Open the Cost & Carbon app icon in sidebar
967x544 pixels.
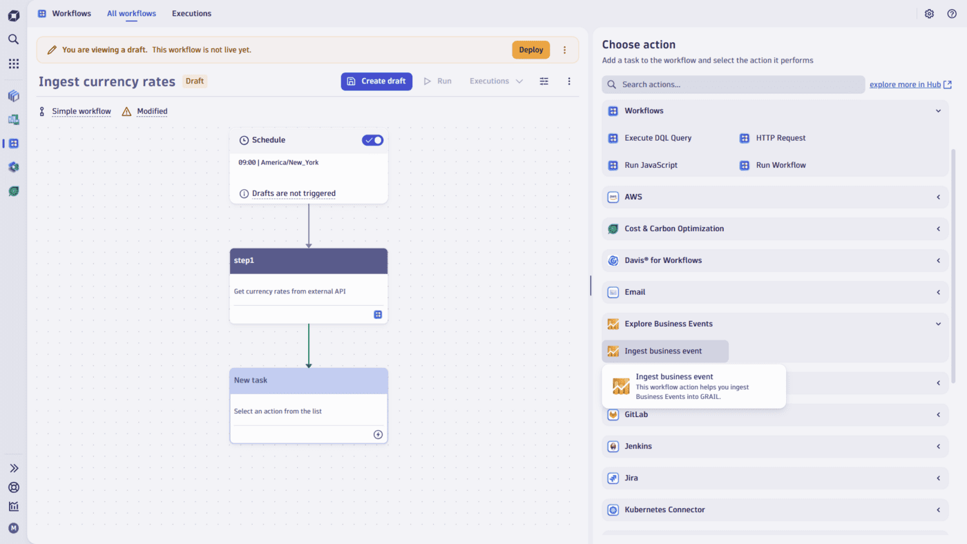[13, 191]
